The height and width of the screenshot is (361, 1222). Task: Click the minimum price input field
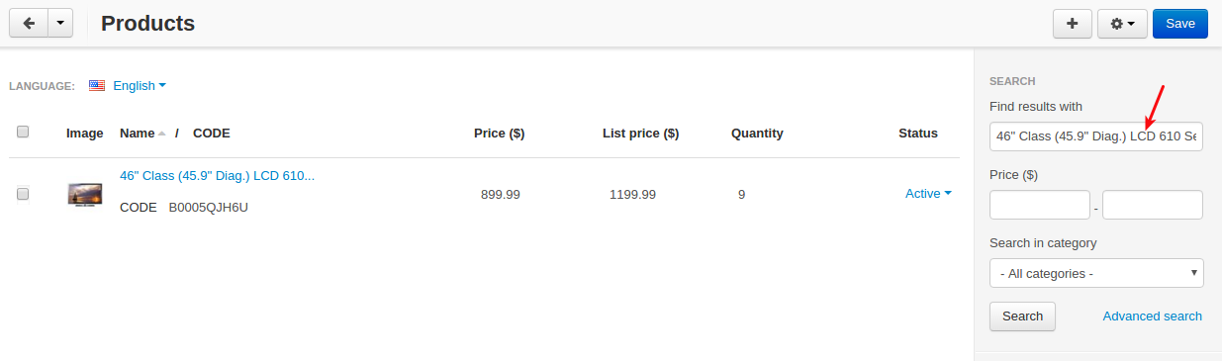click(x=1039, y=205)
